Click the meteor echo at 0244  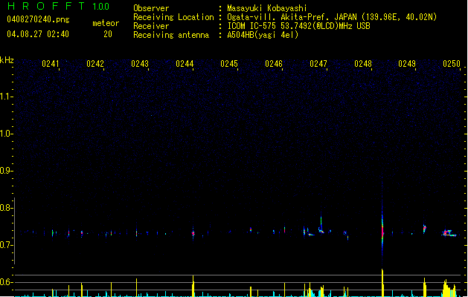(x=193, y=234)
